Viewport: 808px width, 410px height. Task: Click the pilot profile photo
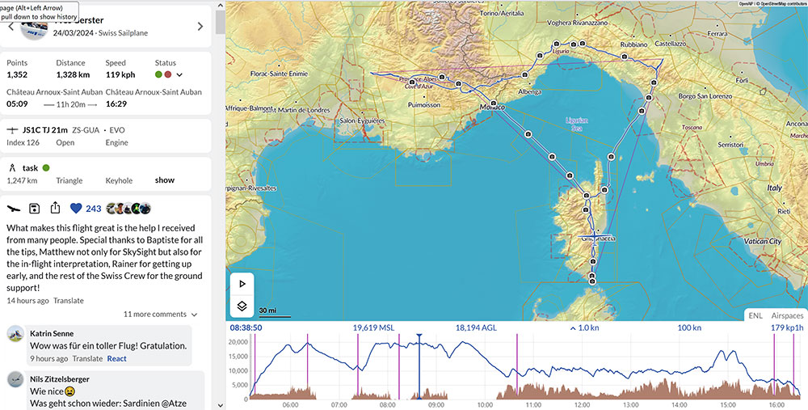34,27
